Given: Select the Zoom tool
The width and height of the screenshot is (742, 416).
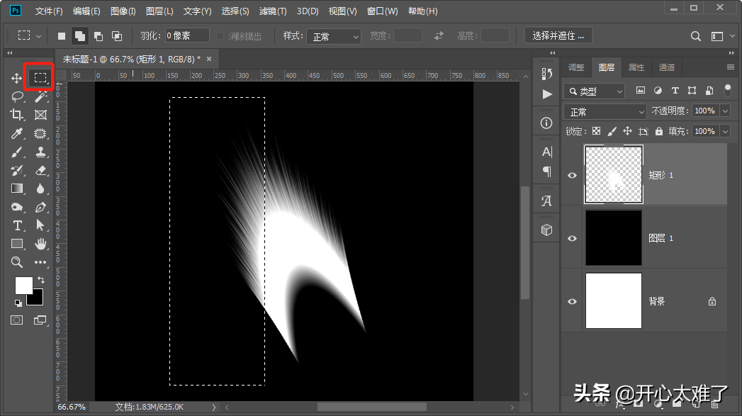Looking at the screenshot, I should [17, 262].
